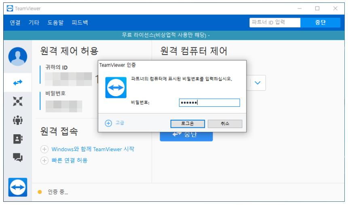Click the 인증 중... status text
This screenshot has width=348, height=205.
point(58,192)
